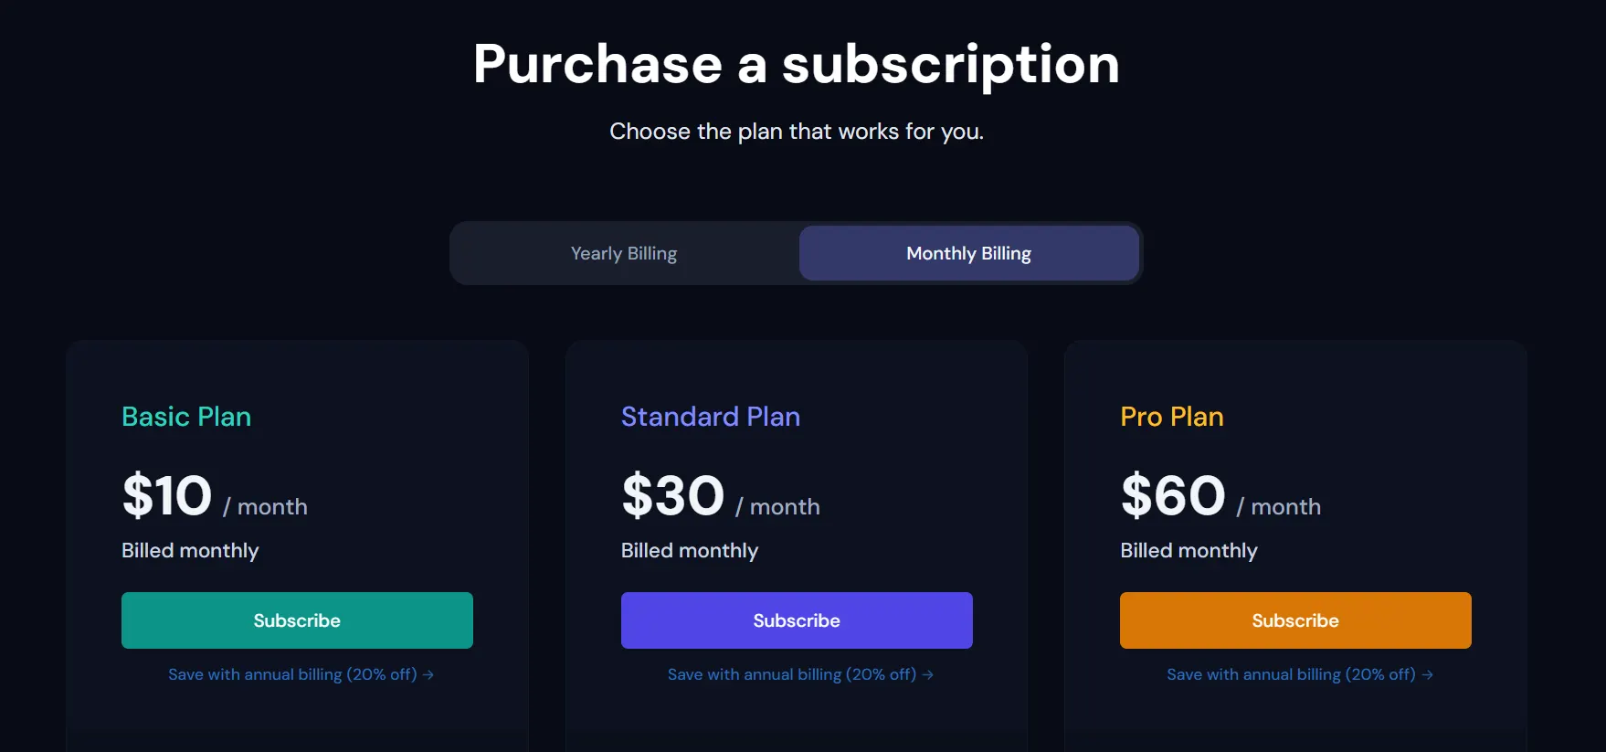Click arrow icon after Pro Plan's annual link
The width and height of the screenshot is (1606, 752).
click(x=1428, y=675)
